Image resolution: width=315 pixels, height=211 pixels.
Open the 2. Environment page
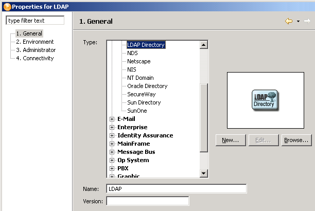35,42
